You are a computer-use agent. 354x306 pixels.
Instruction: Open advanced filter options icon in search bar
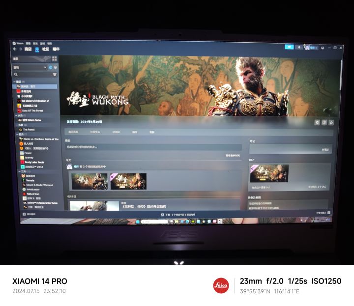55,75
